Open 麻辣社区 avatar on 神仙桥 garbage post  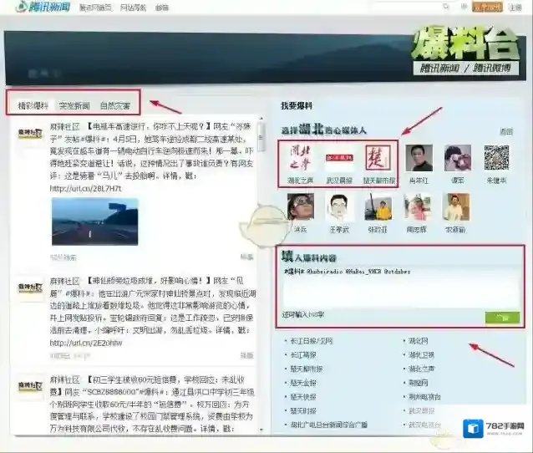pos(30,288)
